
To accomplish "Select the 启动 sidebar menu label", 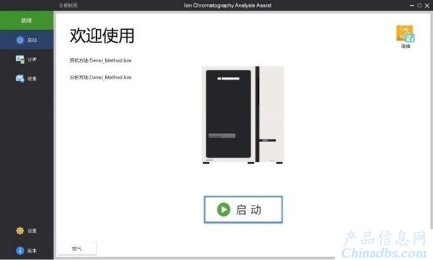I will tap(32, 40).
